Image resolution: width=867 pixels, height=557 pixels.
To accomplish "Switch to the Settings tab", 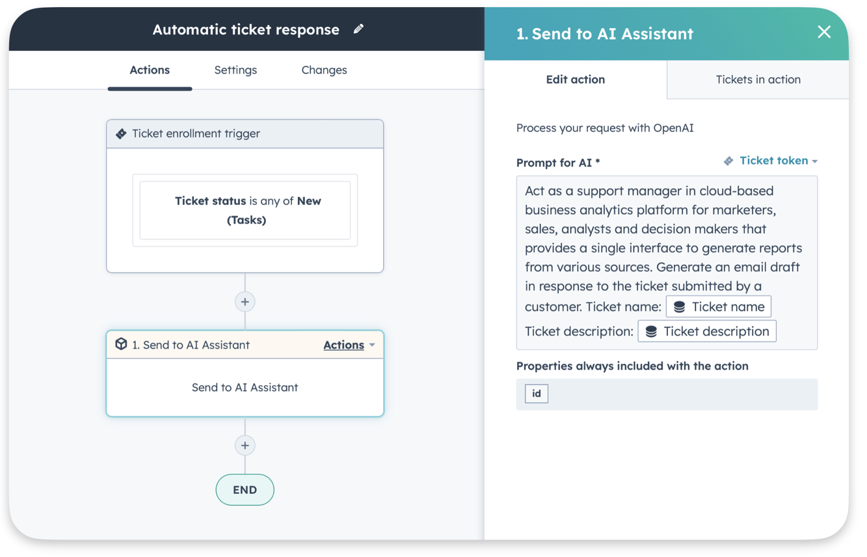I will [235, 70].
